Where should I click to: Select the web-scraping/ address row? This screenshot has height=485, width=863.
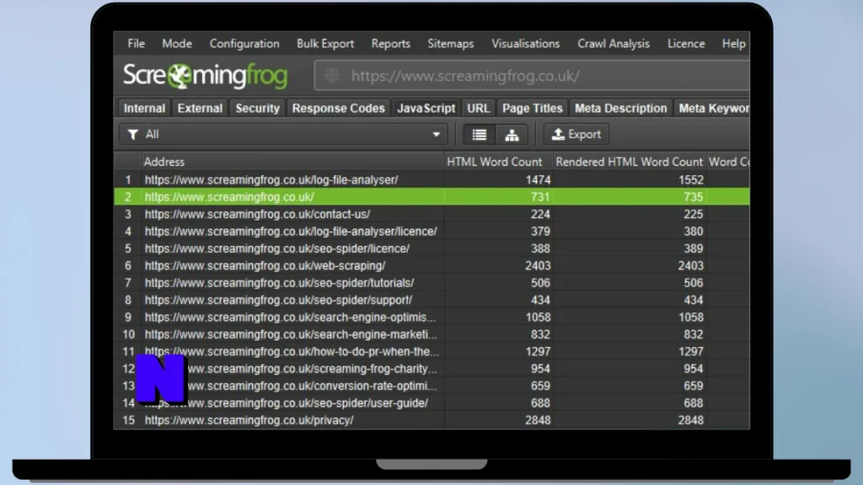(x=431, y=265)
